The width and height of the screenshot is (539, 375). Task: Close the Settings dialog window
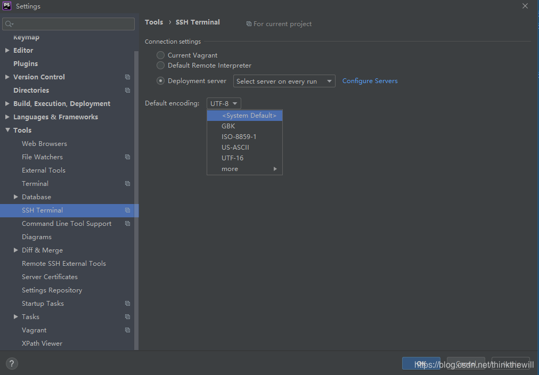click(525, 6)
